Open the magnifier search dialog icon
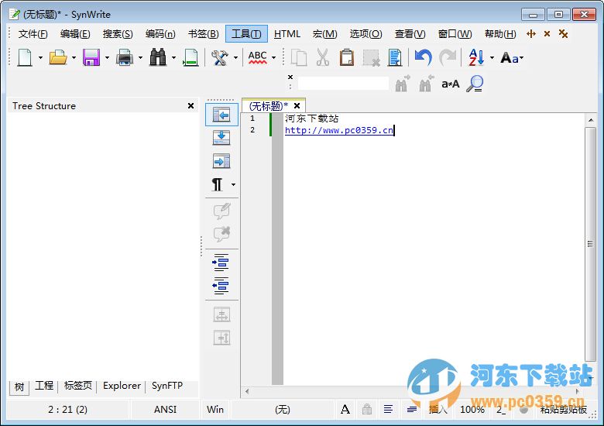This screenshot has height=426, width=604. (x=475, y=84)
